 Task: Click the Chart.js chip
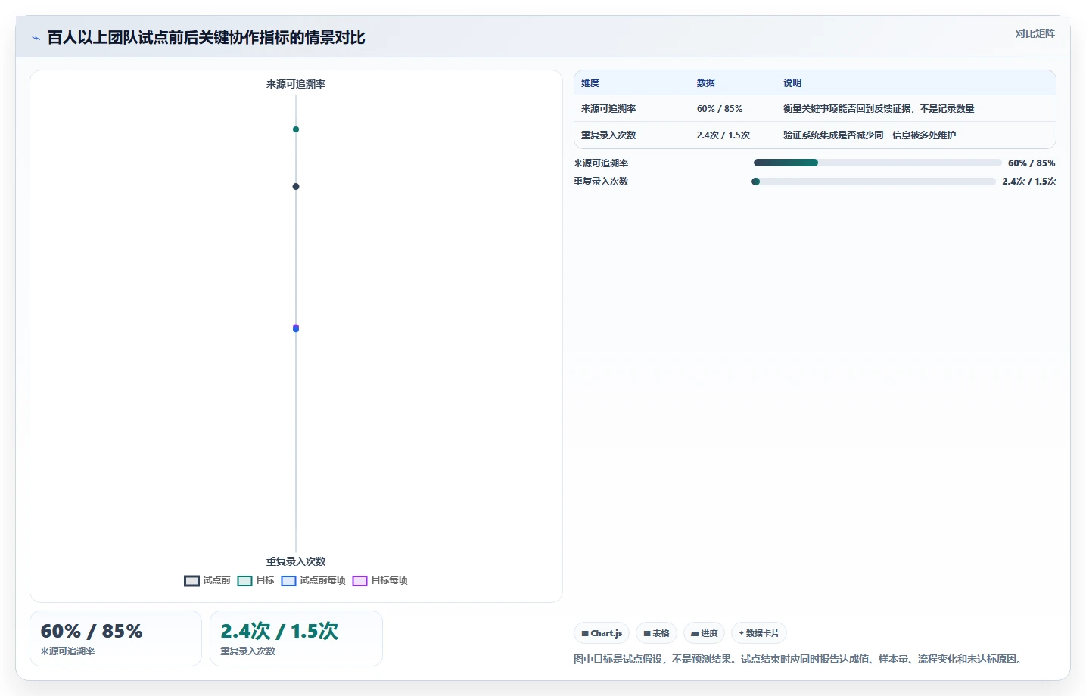click(x=602, y=633)
